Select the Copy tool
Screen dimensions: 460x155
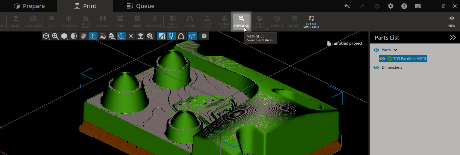(51, 22)
